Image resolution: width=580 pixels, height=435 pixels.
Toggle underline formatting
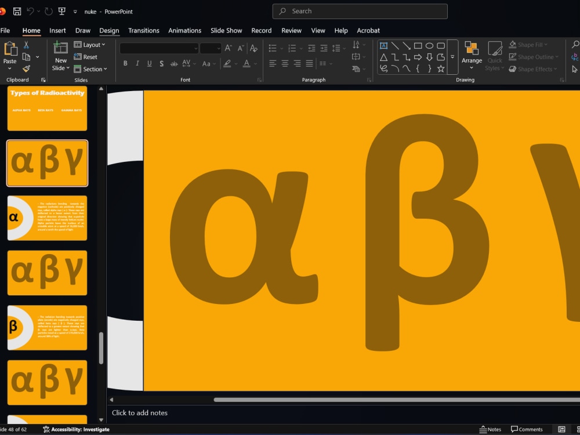tap(150, 64)
